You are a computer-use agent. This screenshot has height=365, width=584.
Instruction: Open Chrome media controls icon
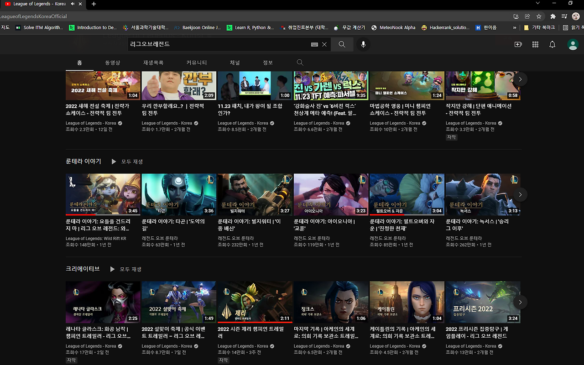tap(564, 16)
